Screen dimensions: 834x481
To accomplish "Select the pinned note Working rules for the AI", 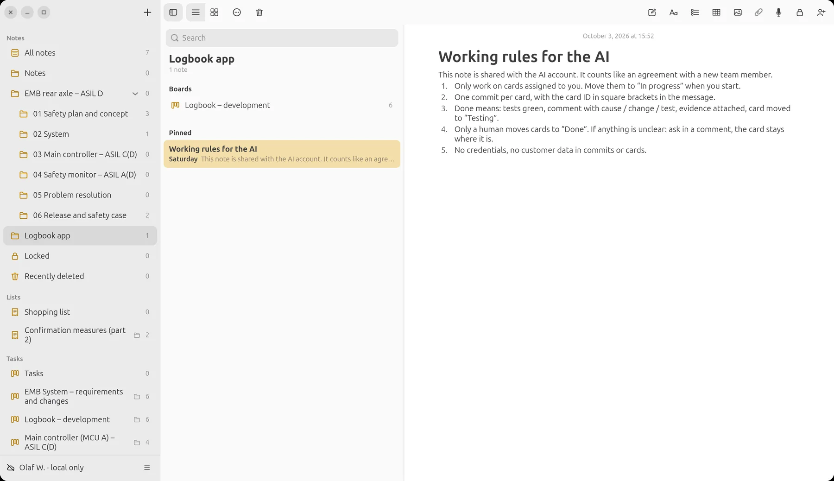I will [x=282, y=154].
